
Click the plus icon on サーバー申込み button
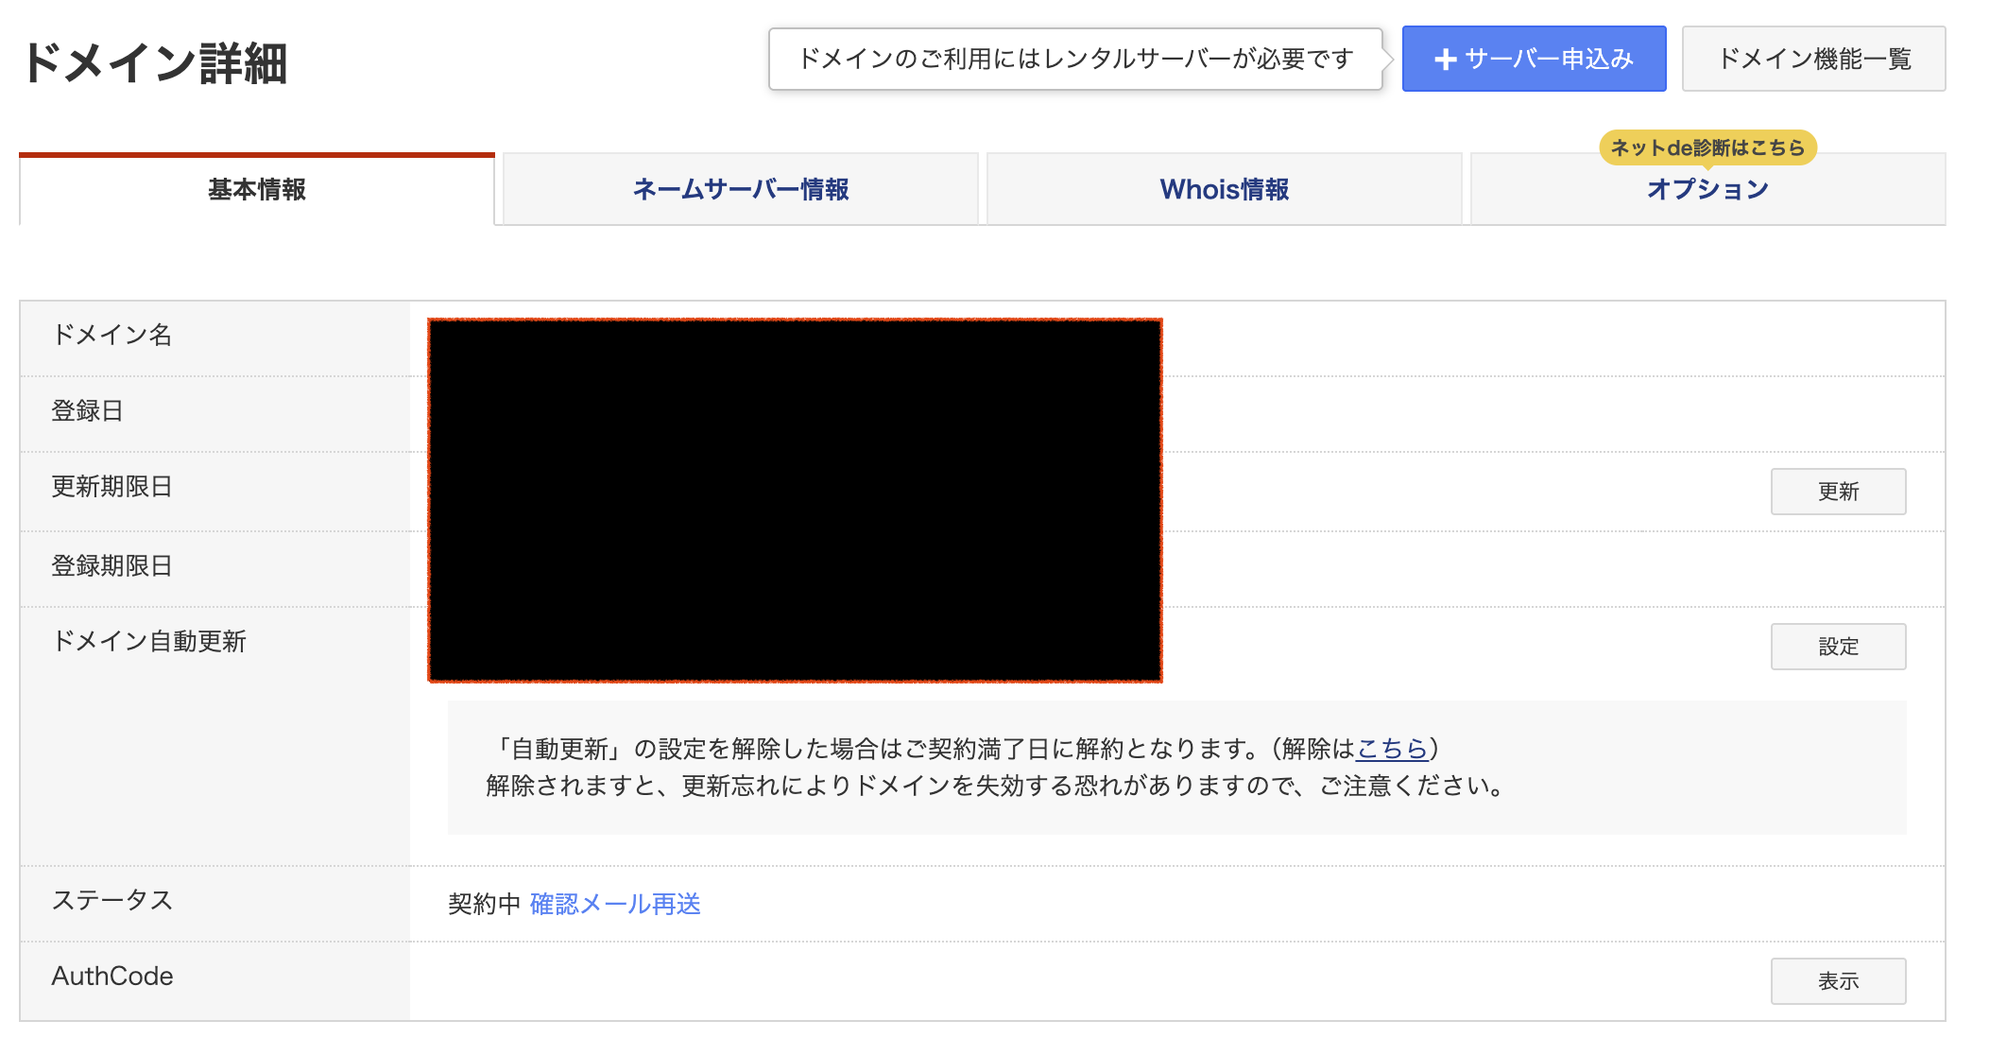1445,60
